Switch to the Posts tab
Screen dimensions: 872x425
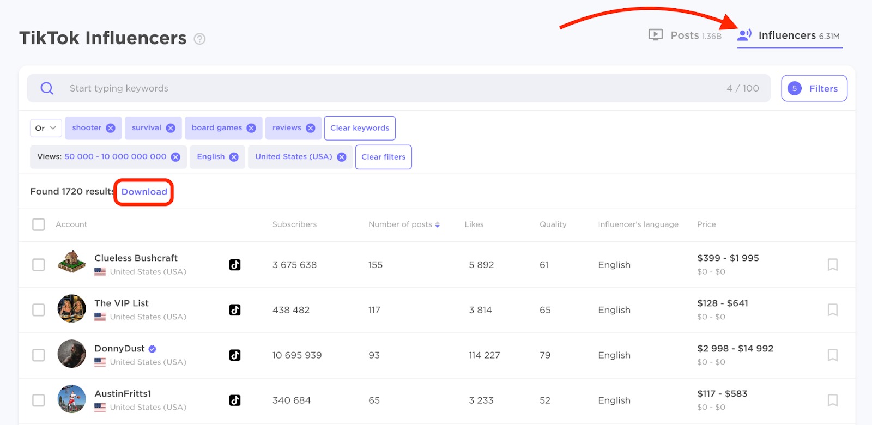coord(685,35)
